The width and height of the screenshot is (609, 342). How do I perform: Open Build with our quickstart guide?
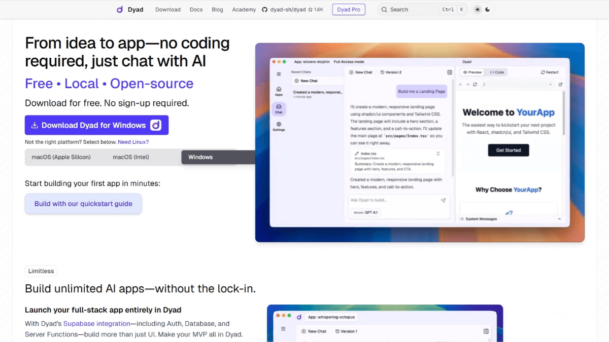tap(83, 204)
